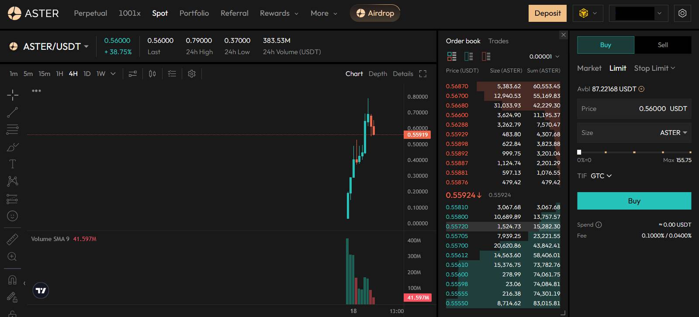The image size is (699, 317).
Task: Expand the Rewards menu
Action: pos(279,14)
